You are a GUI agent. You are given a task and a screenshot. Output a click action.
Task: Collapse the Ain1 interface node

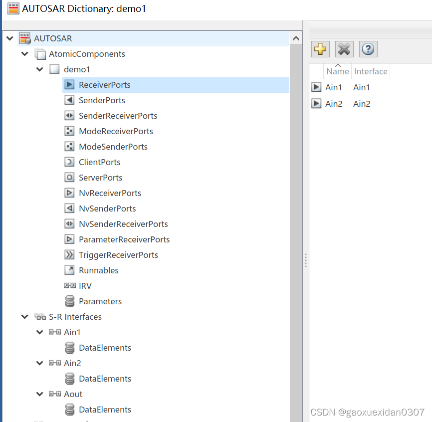coord(40,332)
